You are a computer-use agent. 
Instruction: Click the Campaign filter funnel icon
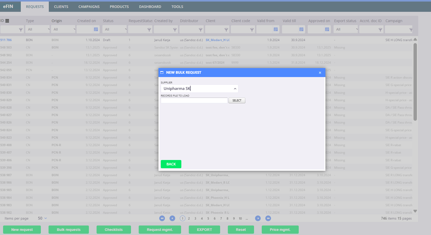coord(411,30)
